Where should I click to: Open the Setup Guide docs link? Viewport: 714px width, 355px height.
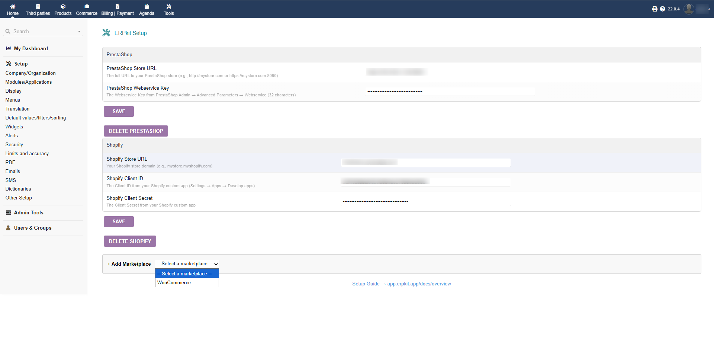[x=402, y=284]
